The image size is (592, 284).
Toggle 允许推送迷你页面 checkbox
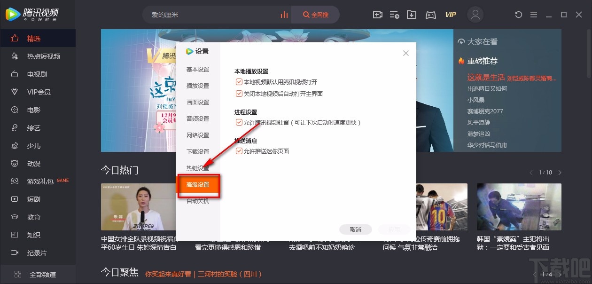click(x=239, y=151)
